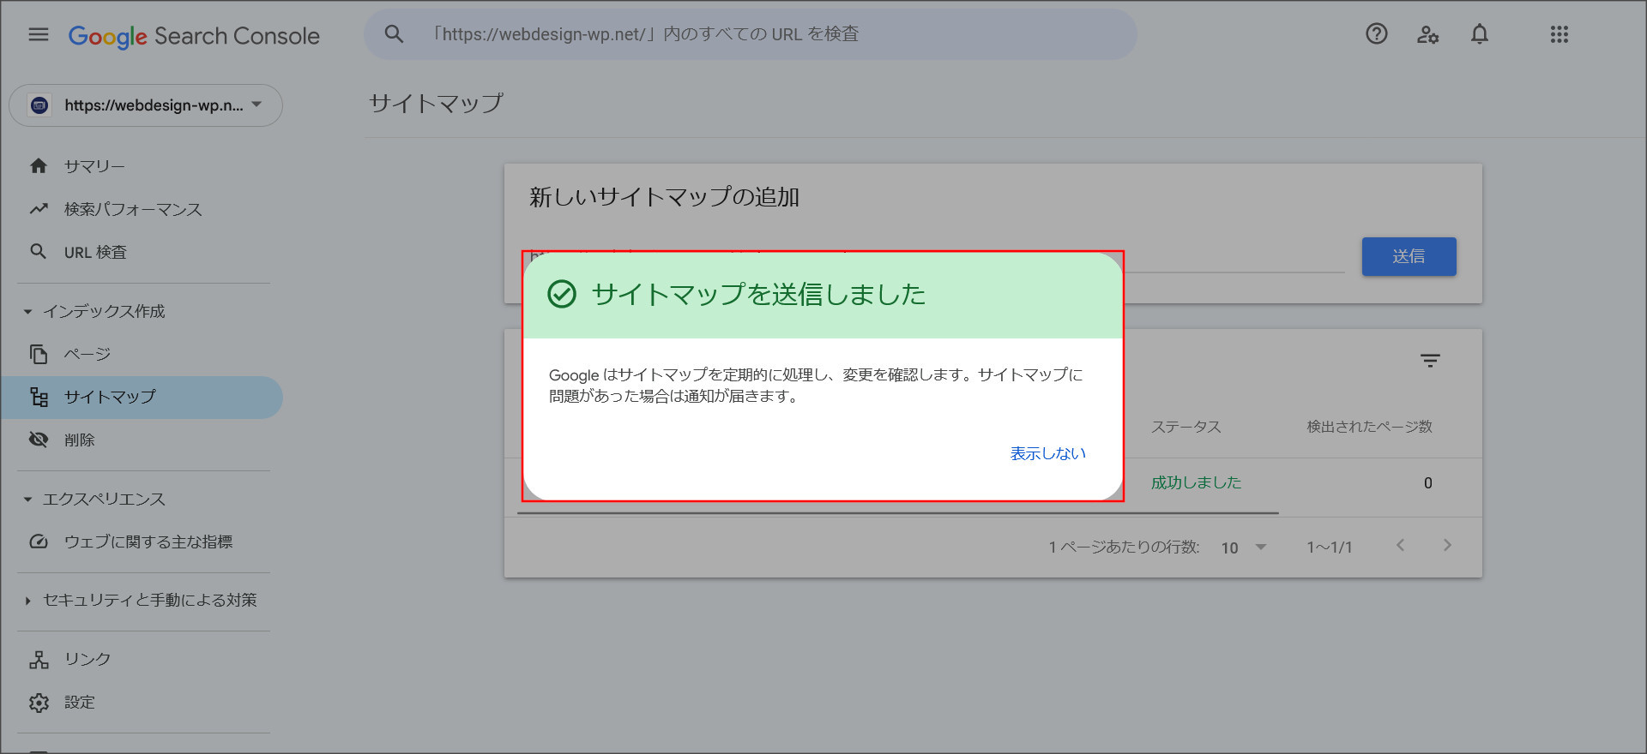The width and height of the screenshot is (1647, 754).
Task: Click the site favicon in property selector
Action: [39, 105]
